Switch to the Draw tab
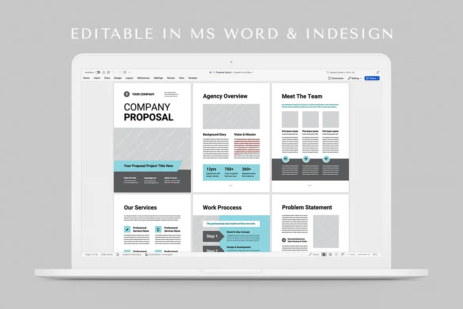This screenshot has width=463, height=309. click(107, 78)
